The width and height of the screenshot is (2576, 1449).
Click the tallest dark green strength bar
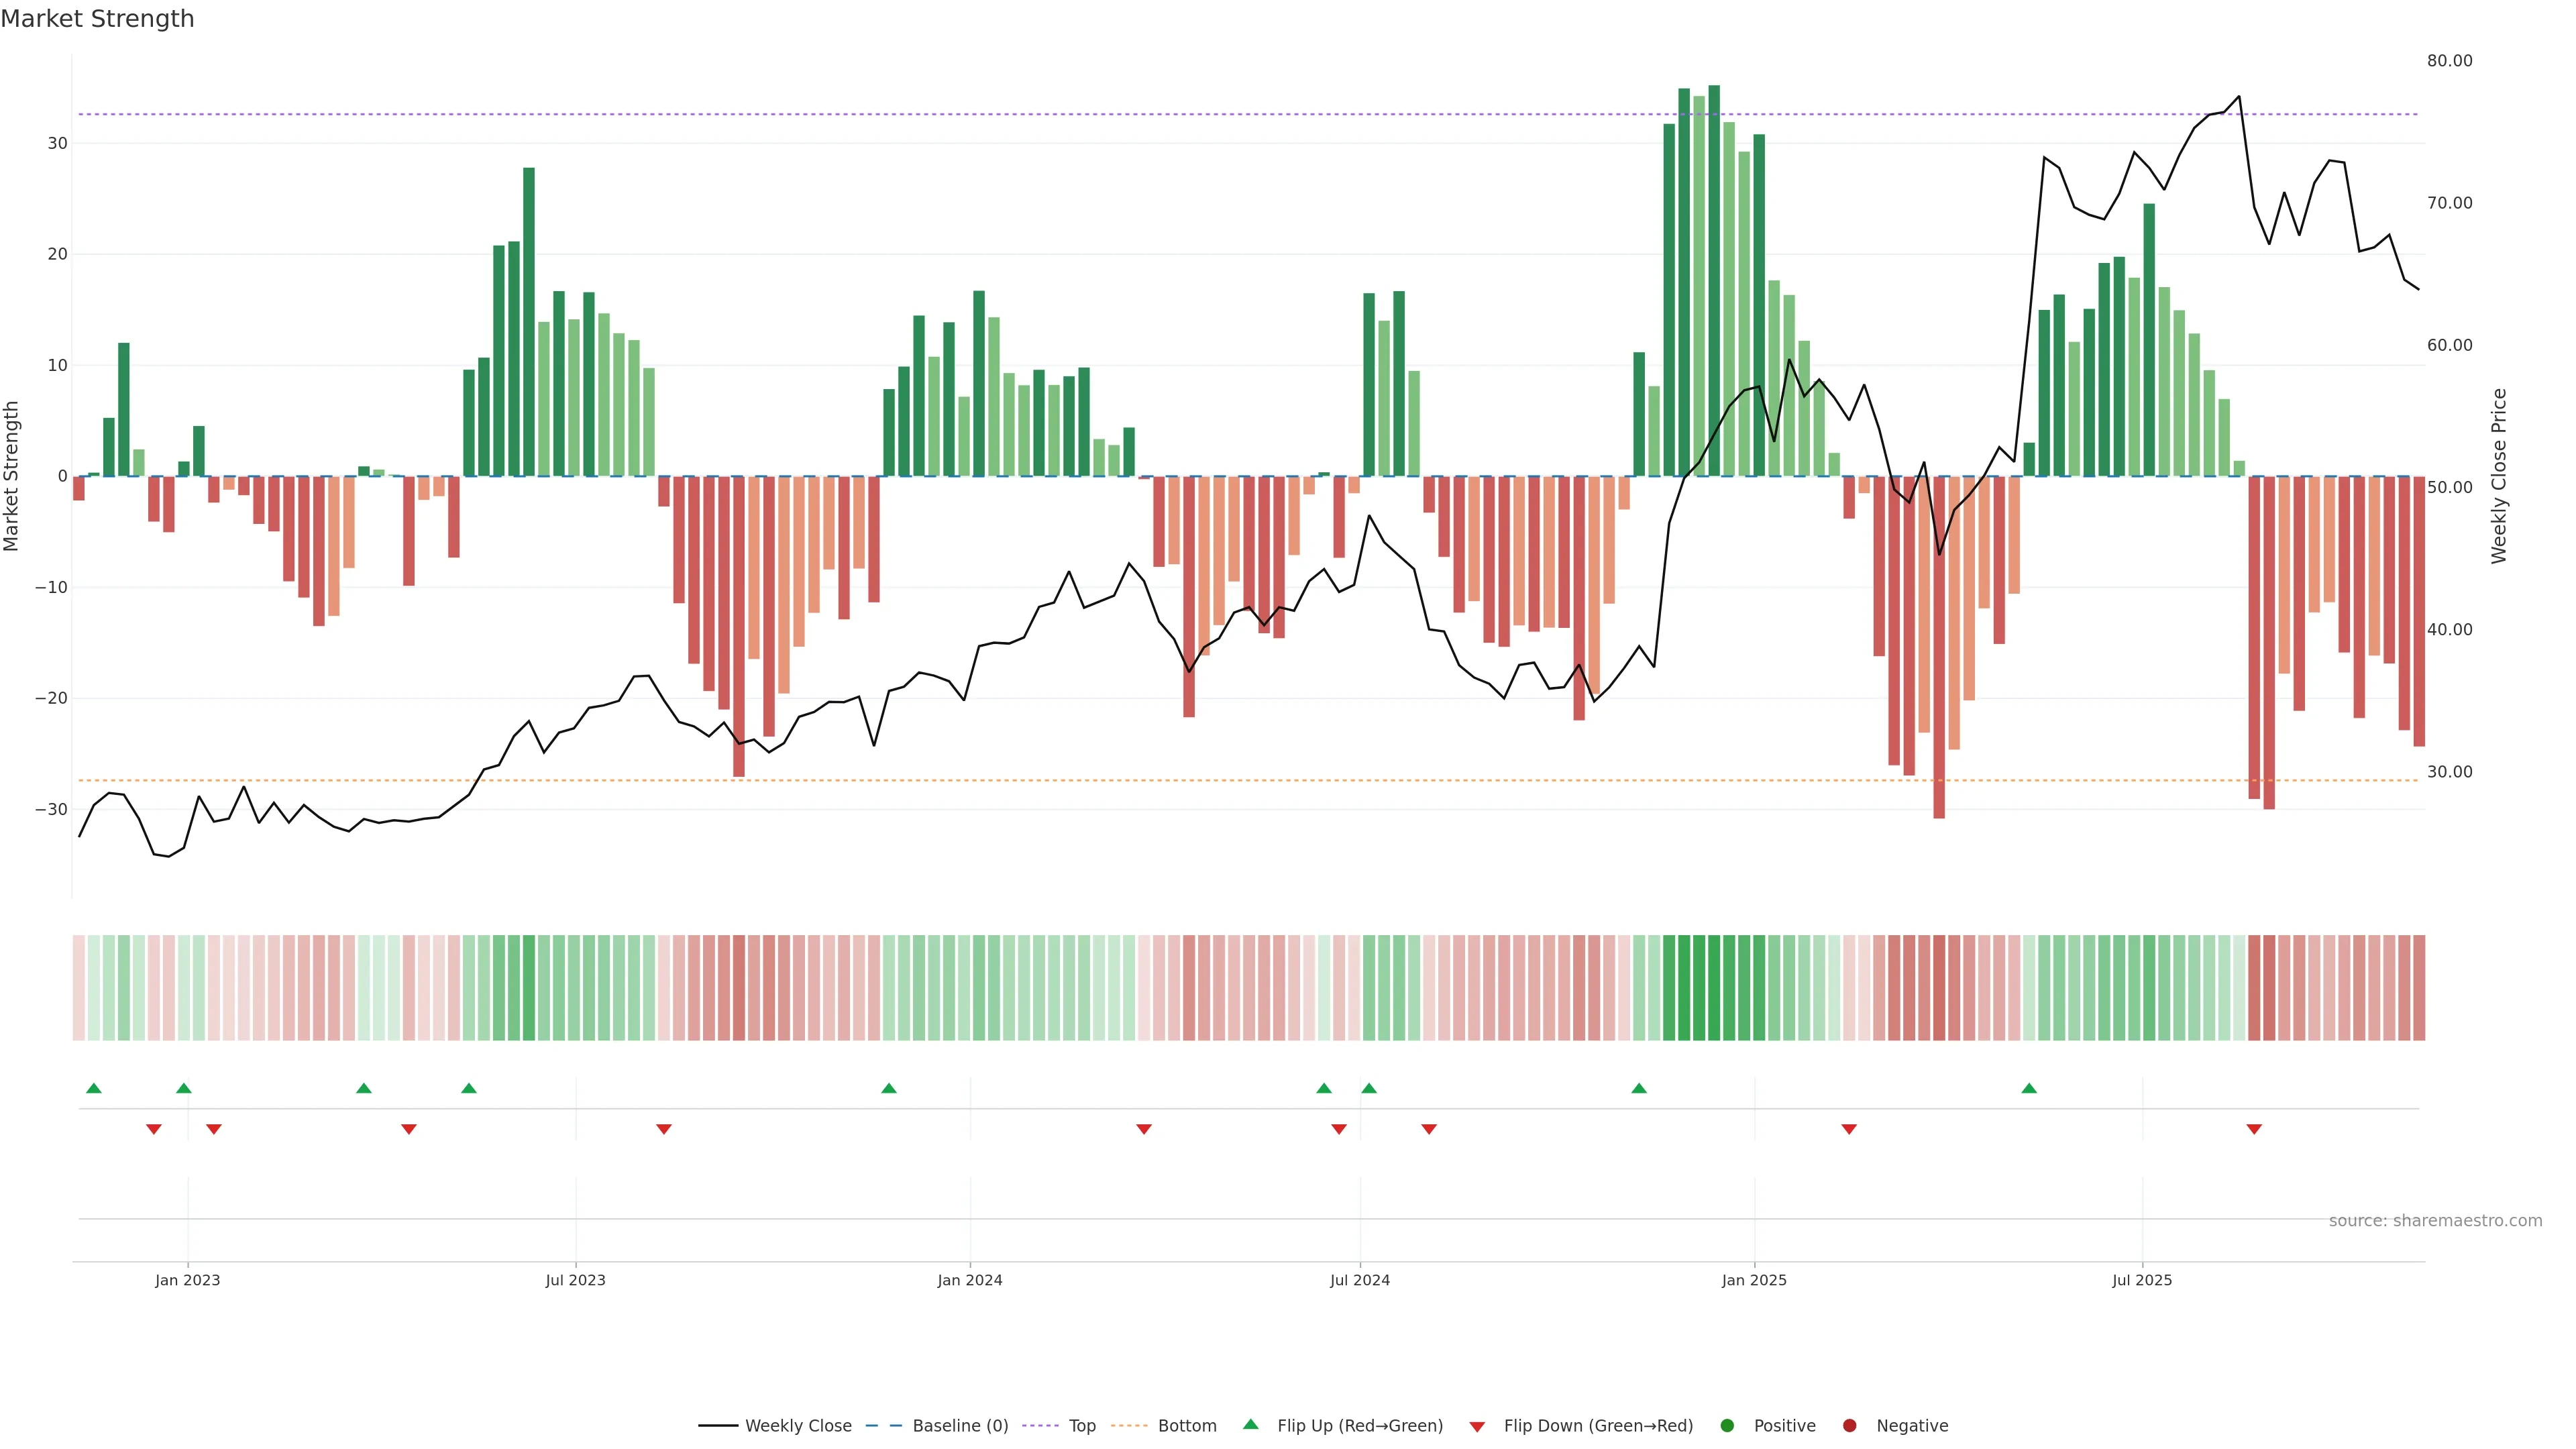tap(1714, 280)
